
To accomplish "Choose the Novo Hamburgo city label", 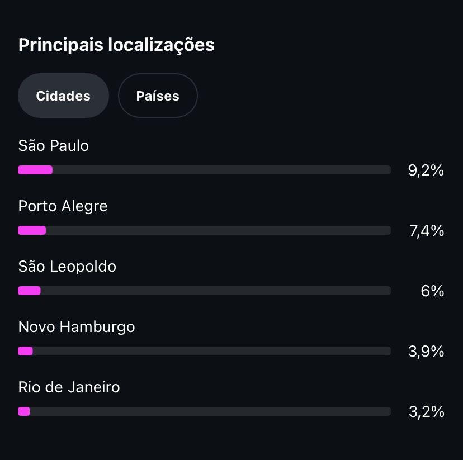I will point(77,326).
